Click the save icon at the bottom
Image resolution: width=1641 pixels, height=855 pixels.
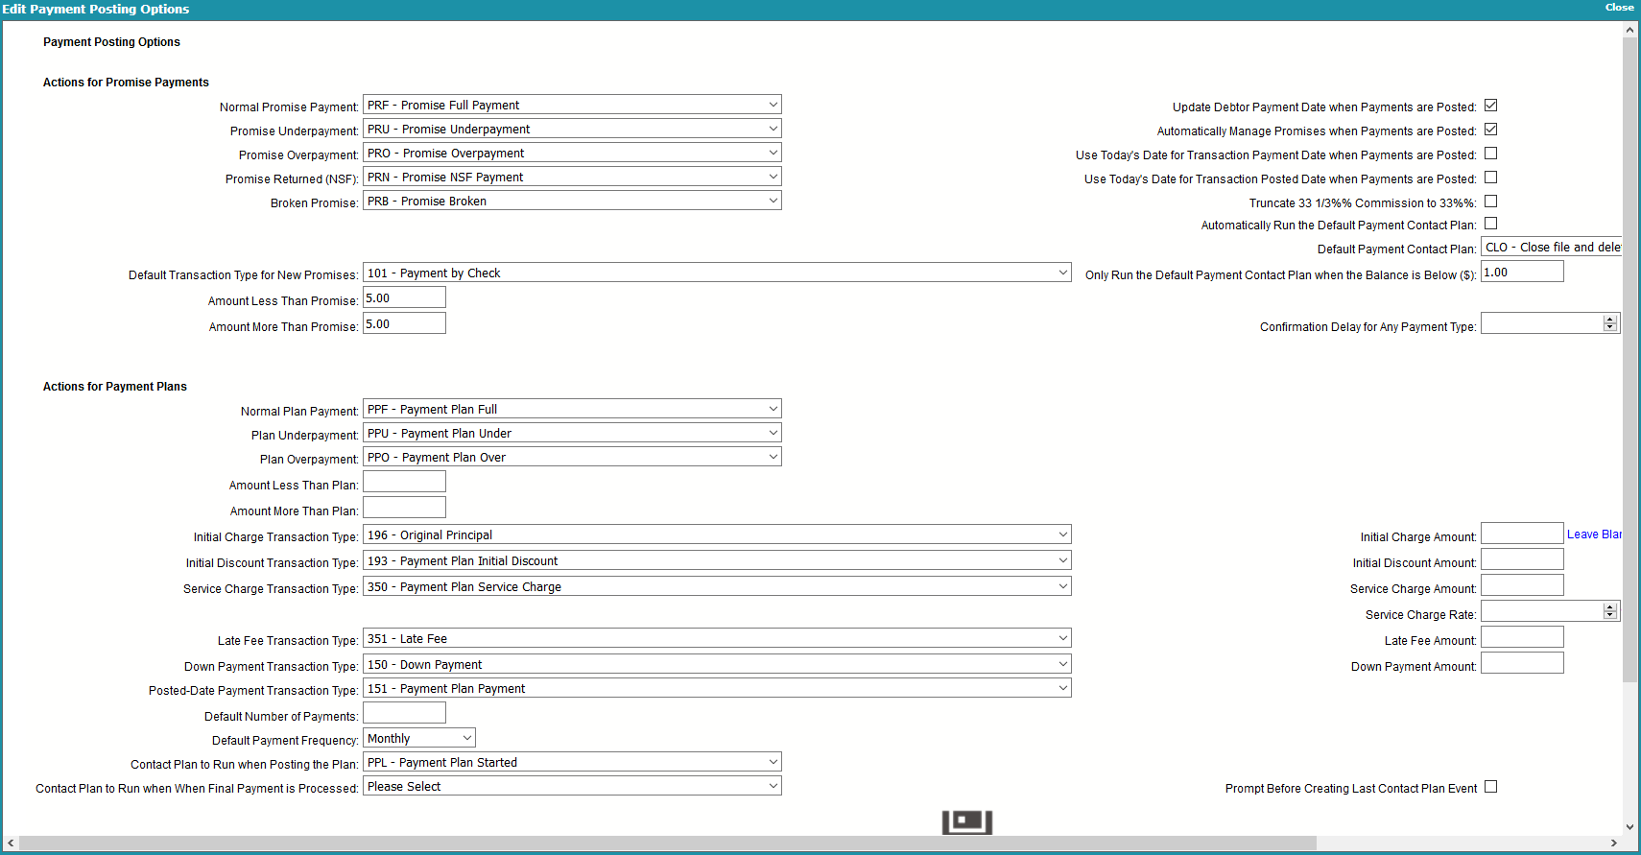(966, 821)
